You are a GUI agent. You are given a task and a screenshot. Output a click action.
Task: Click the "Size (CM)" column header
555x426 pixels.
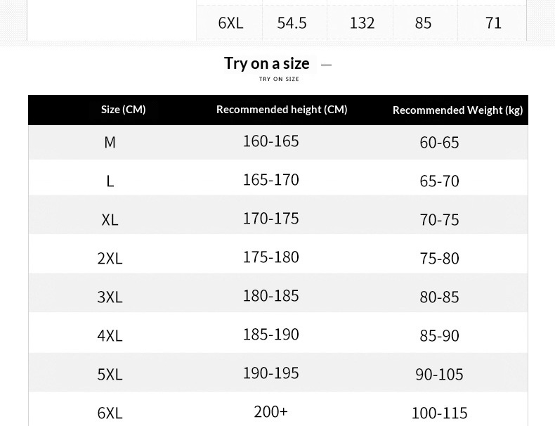pyautogui.click(x=123, y=110)
